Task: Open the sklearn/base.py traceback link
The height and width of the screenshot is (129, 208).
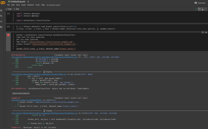Action: click(x=39, y=74)
